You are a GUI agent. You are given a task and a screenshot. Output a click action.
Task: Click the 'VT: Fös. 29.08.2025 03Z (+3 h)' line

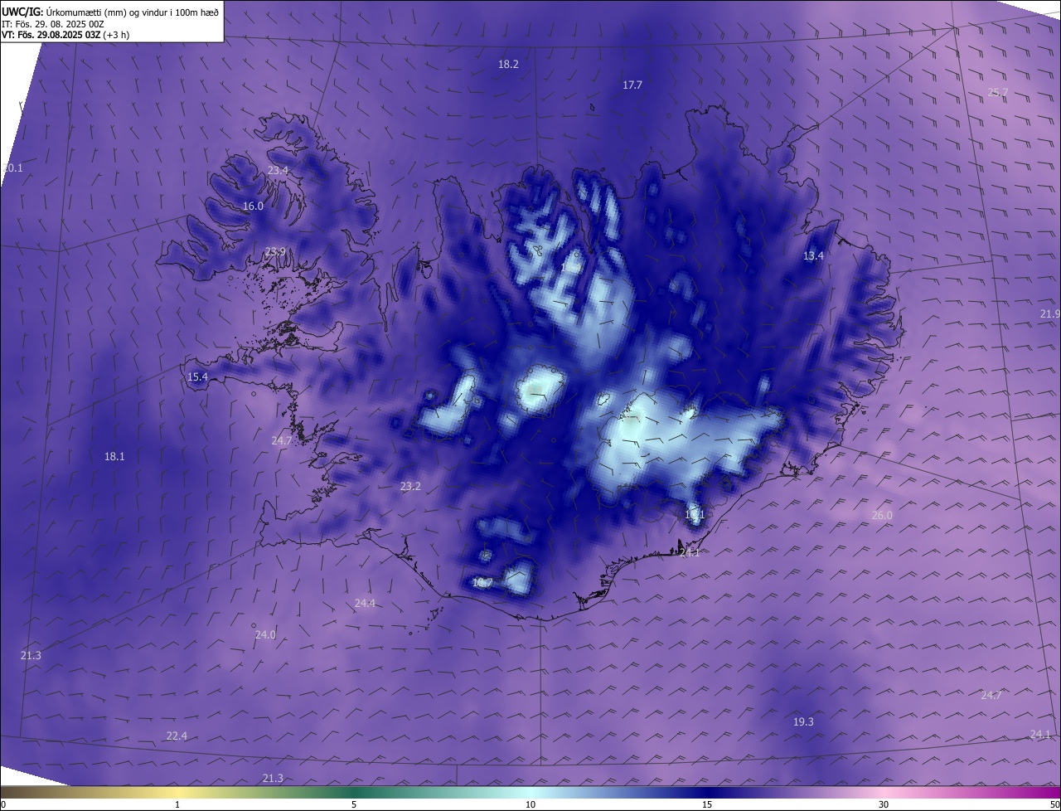[65, 35]
